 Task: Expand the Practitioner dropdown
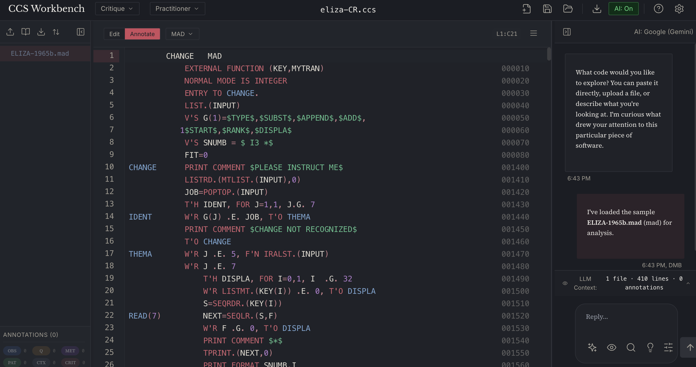(177, 9)
